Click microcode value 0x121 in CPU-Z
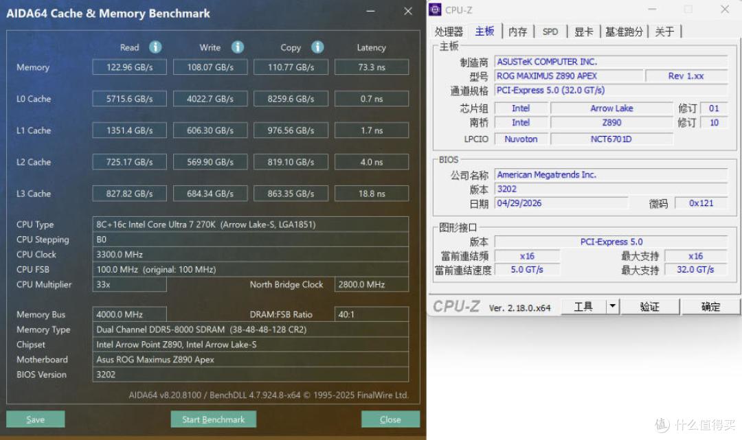 tap(701, 202)
